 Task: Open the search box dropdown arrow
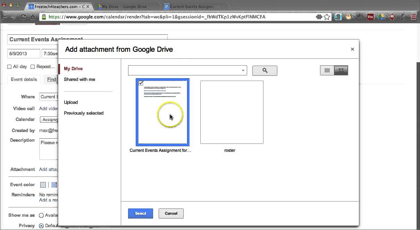(243, 71)
